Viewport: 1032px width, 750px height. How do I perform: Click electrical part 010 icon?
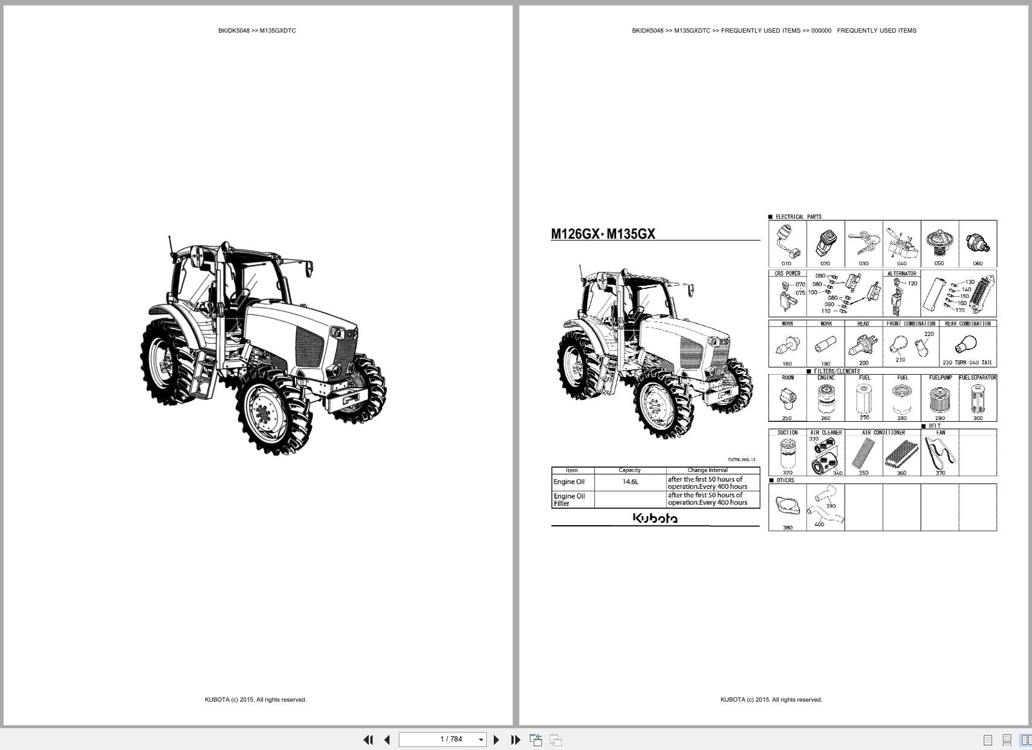[787, 241]
